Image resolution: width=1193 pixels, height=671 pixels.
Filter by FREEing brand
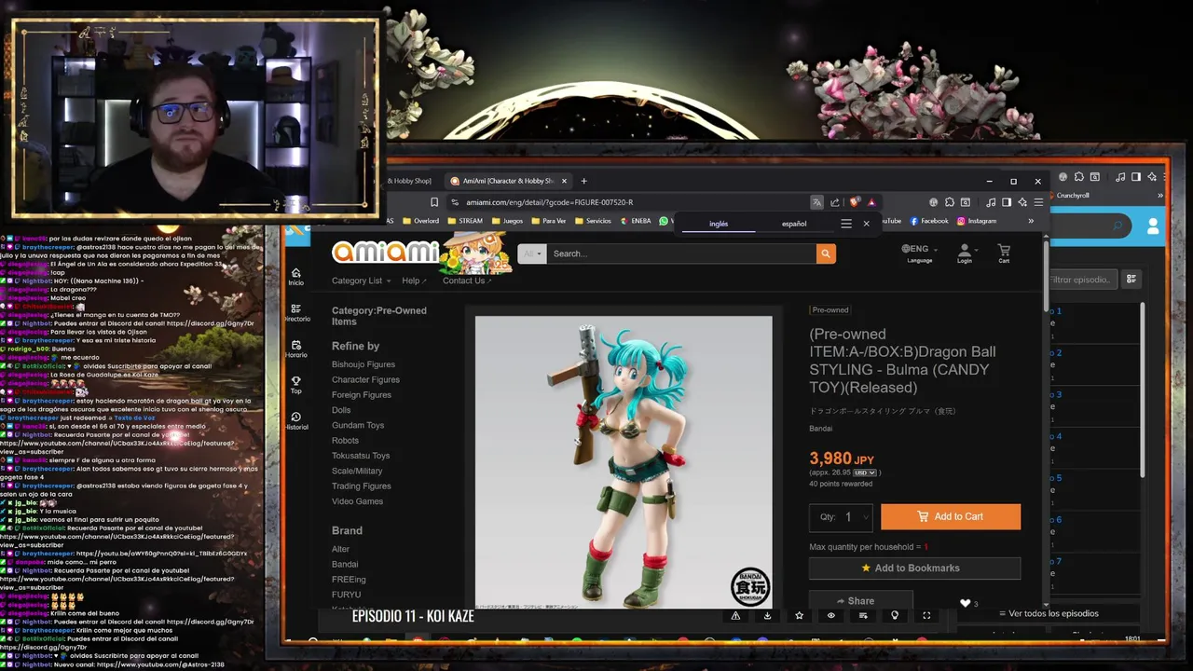349,580
